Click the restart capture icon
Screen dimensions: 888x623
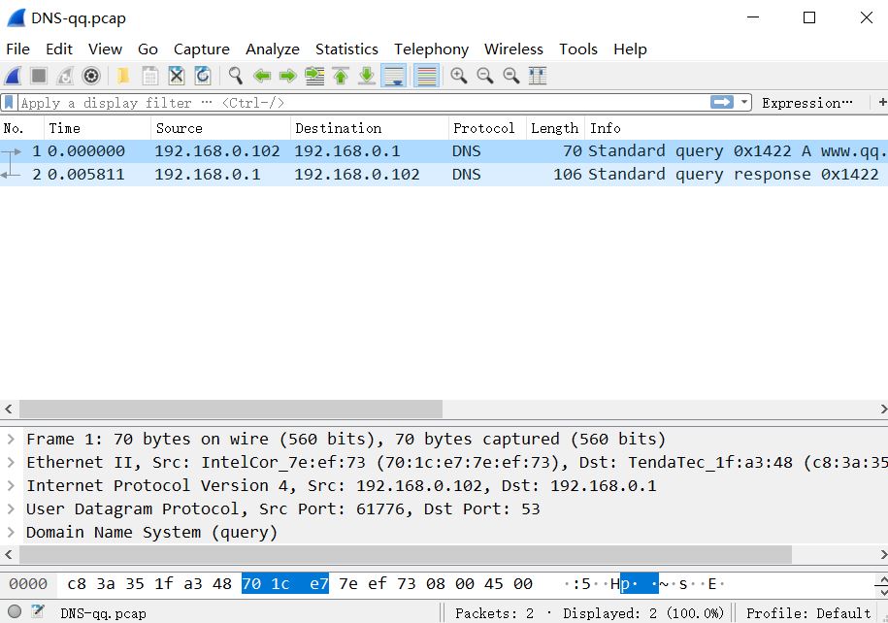tap(65, 76)
